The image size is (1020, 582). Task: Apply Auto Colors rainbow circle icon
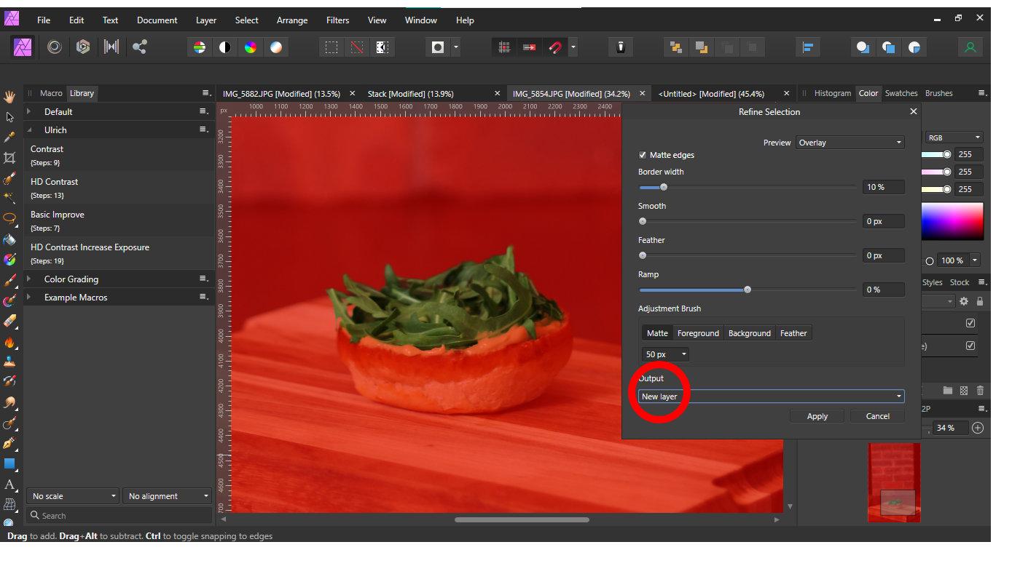point(251,47)
